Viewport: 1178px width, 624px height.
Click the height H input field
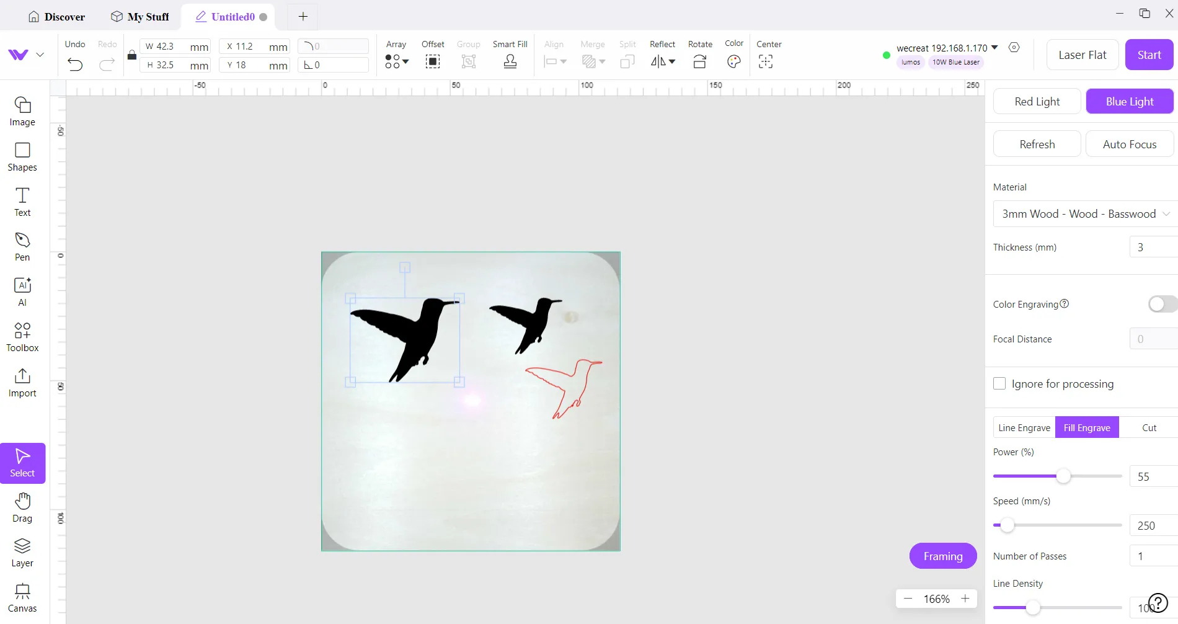(175, 65)
